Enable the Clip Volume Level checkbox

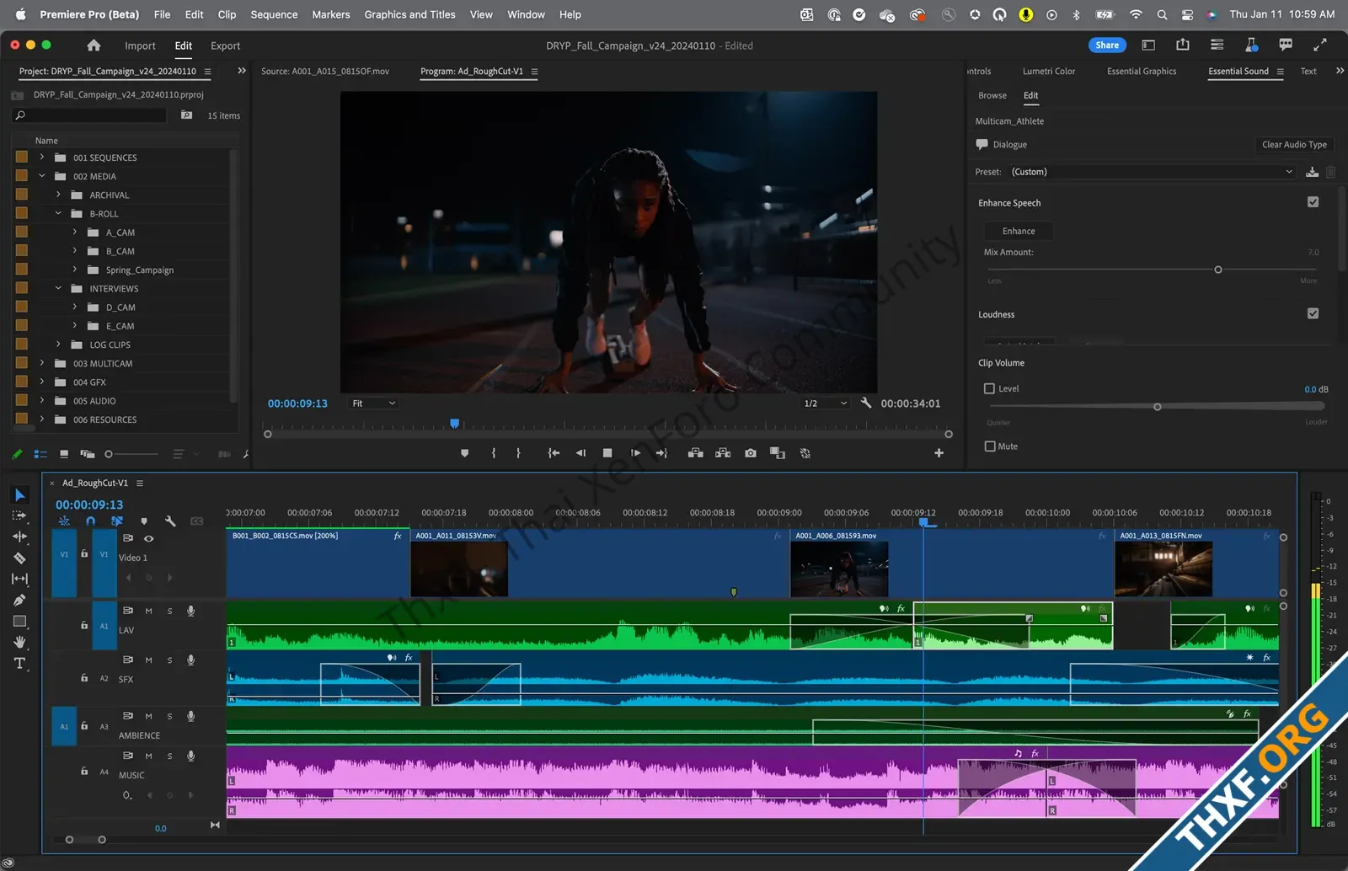point(990,388)
